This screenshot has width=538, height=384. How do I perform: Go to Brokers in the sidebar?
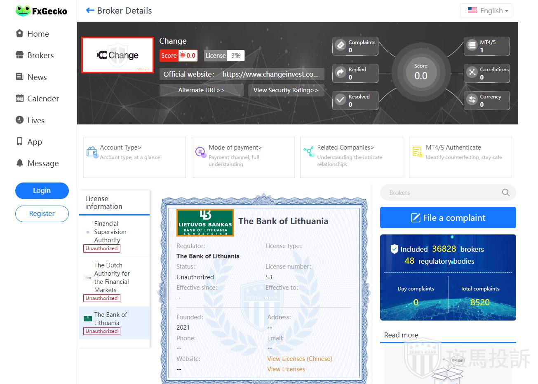coord(40,55)
